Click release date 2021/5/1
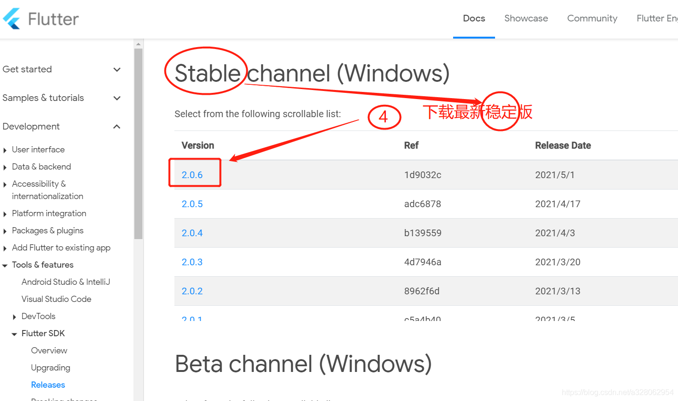Image resolution: width=678 pixels, height=401 pixels. (555, 175)
